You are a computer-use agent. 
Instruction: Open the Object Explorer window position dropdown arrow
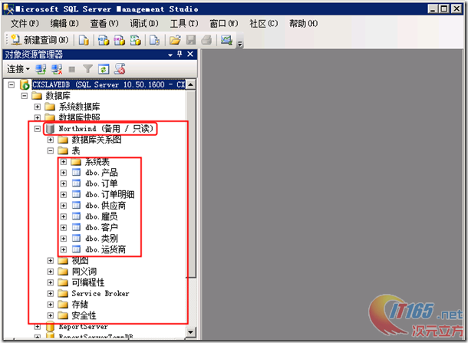(x=170, y=54)
